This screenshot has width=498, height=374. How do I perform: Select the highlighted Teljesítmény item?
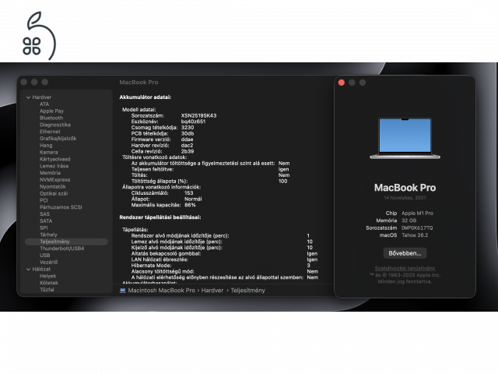[66, 242]
